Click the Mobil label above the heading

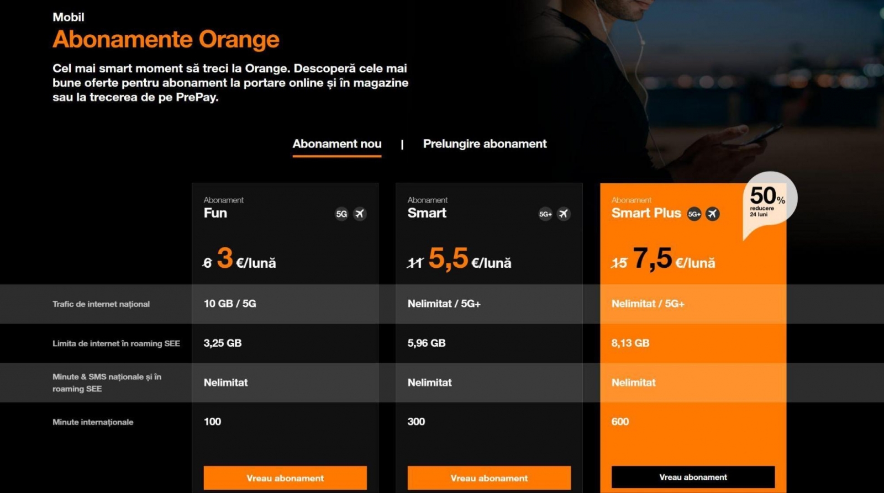point(69,17)
